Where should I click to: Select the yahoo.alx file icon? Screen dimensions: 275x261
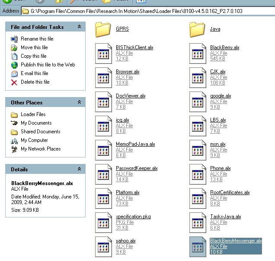103,246
